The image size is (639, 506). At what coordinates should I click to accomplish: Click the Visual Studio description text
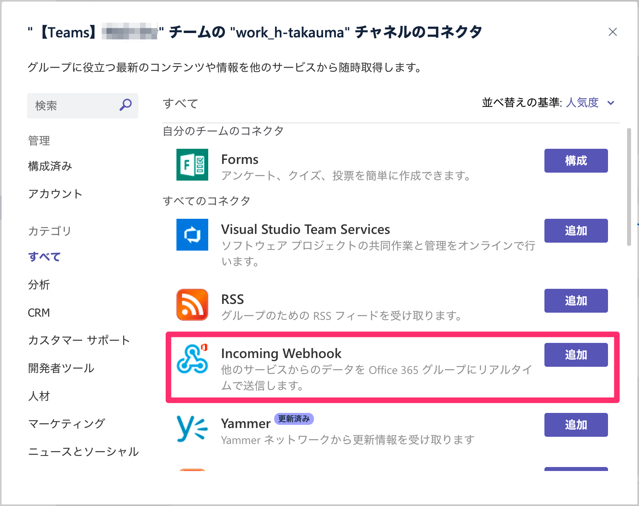(378, 253)
